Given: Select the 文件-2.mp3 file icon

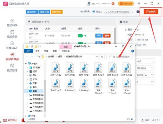Looking at the screenshot, I should (70, 68).
